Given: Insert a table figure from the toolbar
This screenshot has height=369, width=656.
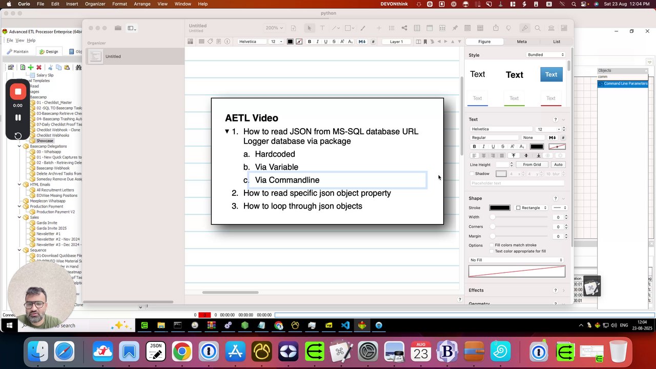Looking at the screenshot, I should (417, 28).
